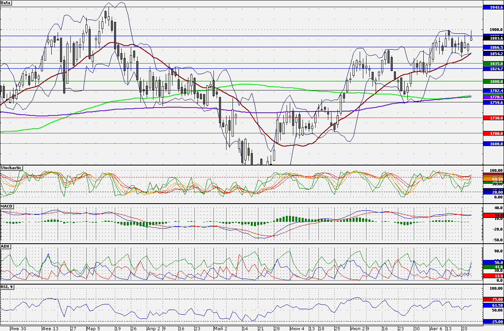
Task: Click the Авг 6 date on the time axis
Action: (x=436, y=329)
